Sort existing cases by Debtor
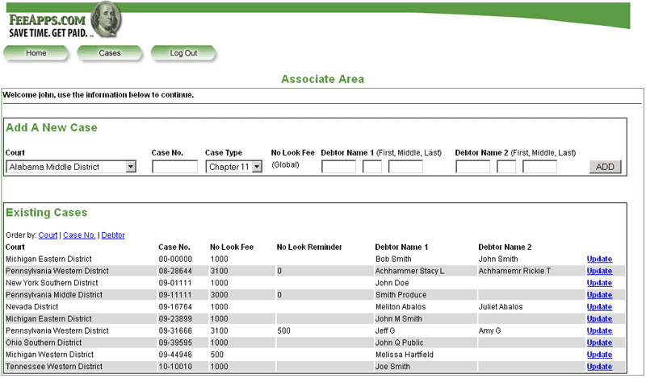The height and width of the screenshot is (378, 646). 113,235
